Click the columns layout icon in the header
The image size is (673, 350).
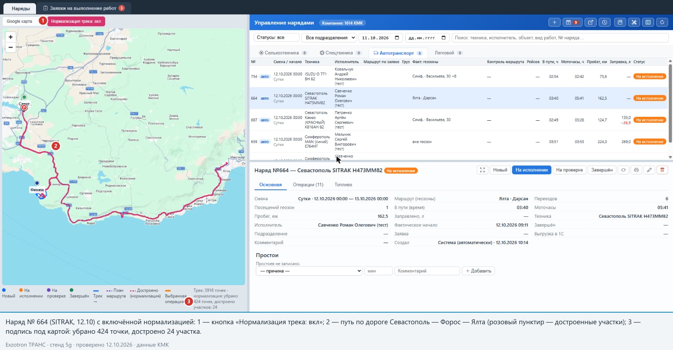pos(648,22)
